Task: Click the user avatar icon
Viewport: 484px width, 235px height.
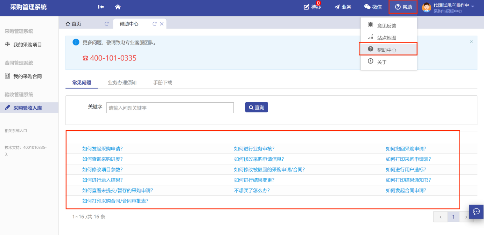Action: pyautogui.click(x=426, y=7)
